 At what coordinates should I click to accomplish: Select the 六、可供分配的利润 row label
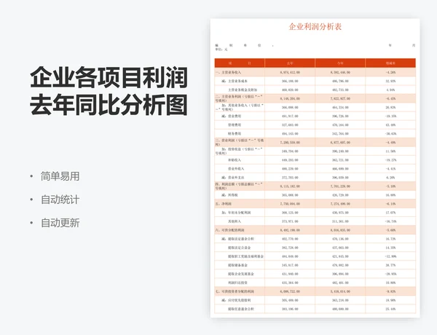[x=229, y=230]
